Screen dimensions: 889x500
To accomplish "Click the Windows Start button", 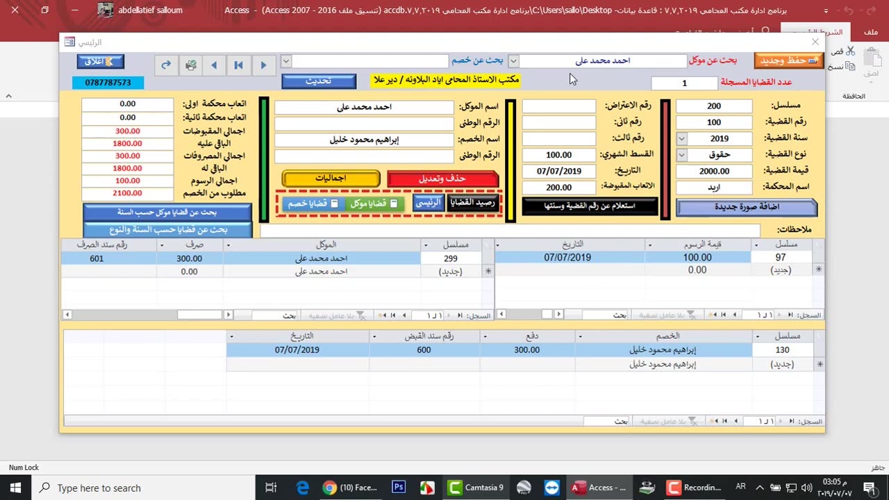I will pyautogui.click(x=15, y=487).
